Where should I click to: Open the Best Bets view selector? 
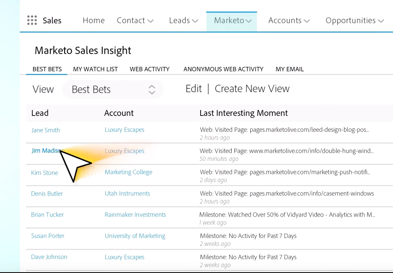click(113, 89)
